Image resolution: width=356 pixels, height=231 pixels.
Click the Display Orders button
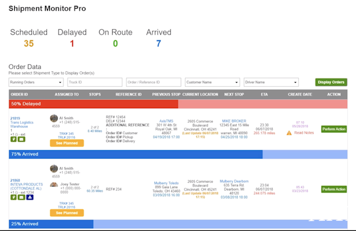tap(331, 82)
